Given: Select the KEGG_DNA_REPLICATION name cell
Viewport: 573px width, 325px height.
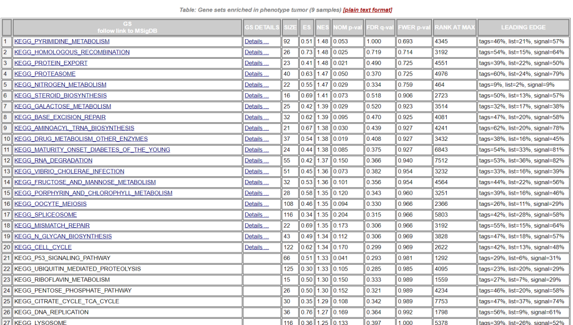Looking at the screenshot, I should [127, 312].
